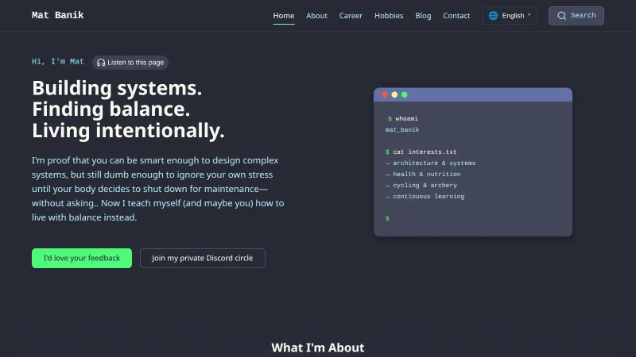Navigate to the Career section

pyautogui.click(x=351, y=15)
